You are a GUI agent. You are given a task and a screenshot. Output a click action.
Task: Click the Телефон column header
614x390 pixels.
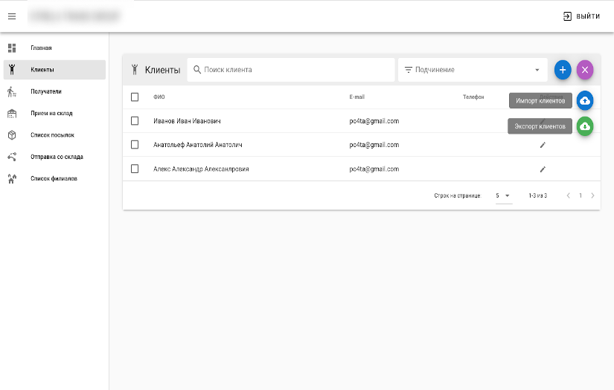click(473, 97)
